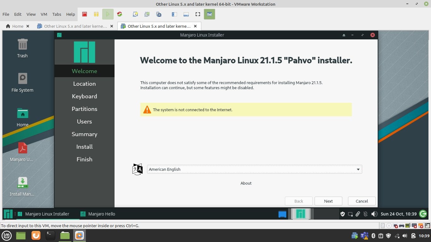Click the disconnected network icon in guest panel
The image size is (431, 242).
[x=350, y=214]
